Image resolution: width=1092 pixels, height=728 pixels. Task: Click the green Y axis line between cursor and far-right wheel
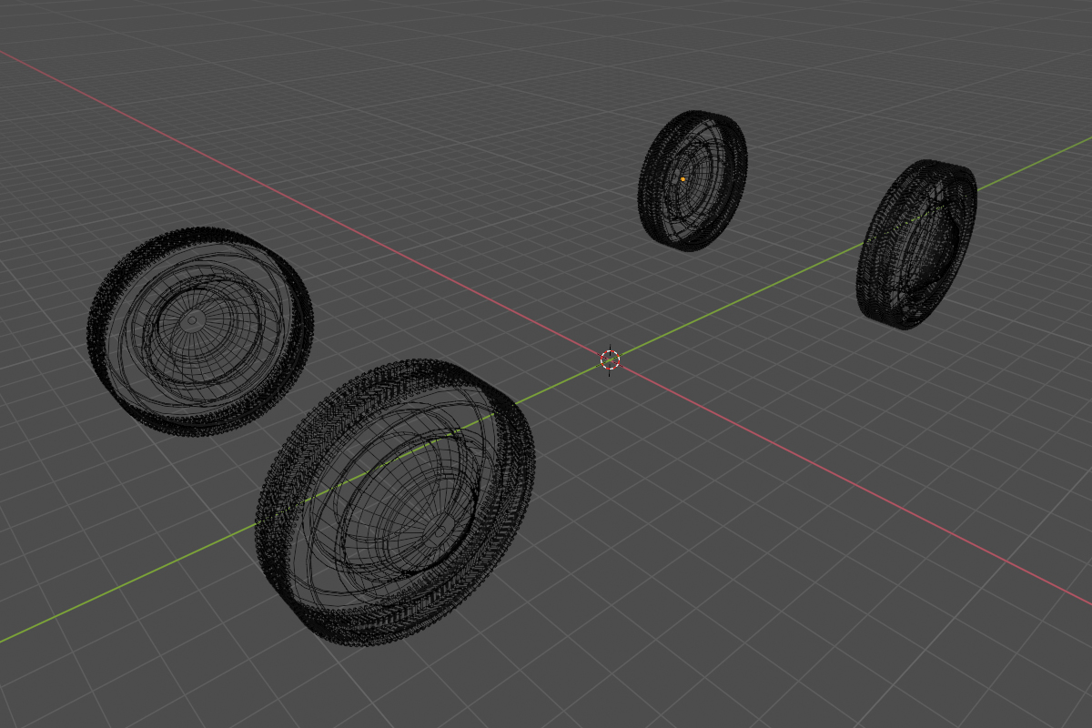(746, 298)
